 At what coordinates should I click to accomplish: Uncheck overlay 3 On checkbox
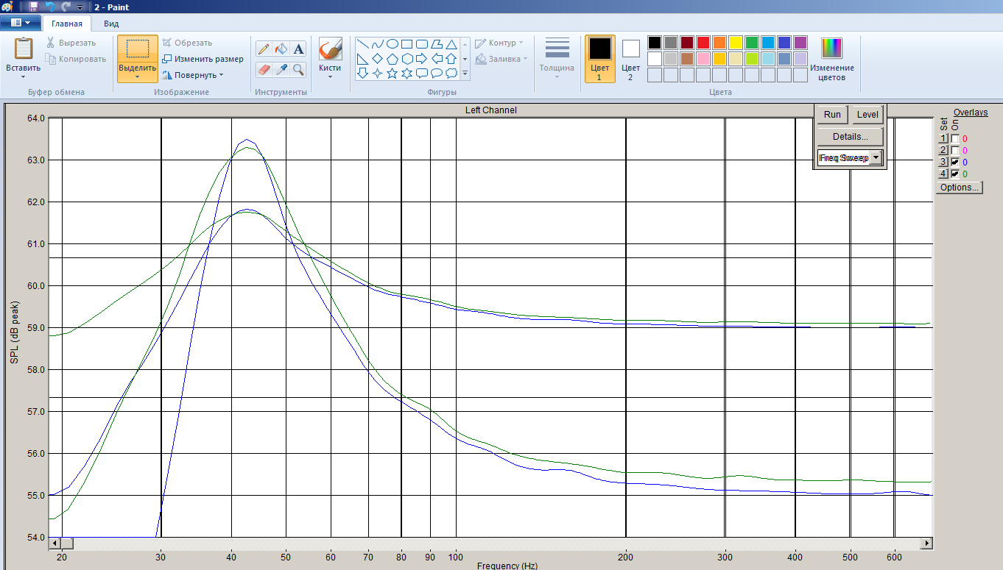(955, 162)
